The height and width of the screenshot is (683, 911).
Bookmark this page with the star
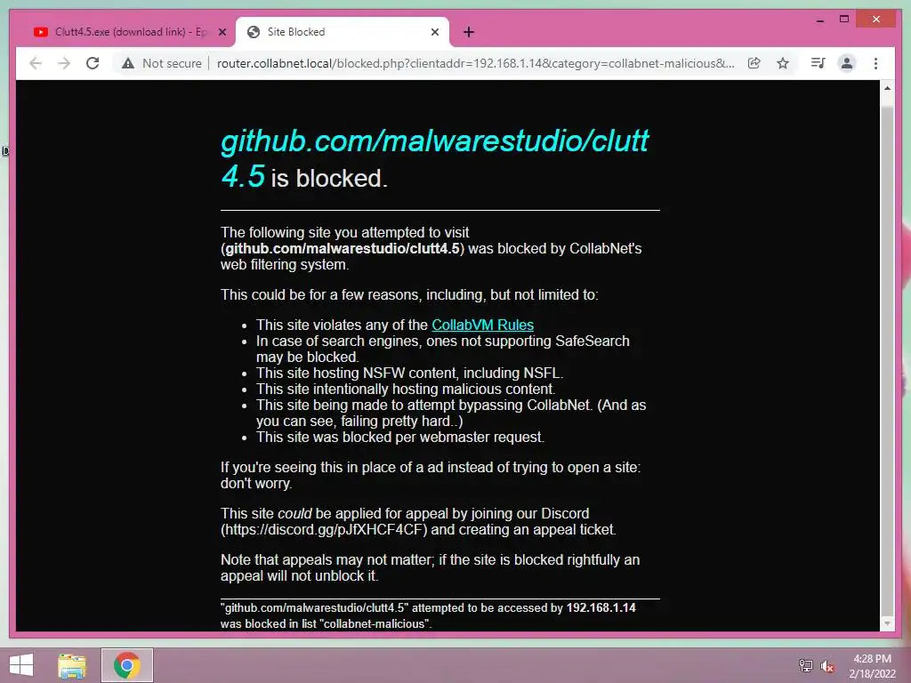(x=783, y=63)
